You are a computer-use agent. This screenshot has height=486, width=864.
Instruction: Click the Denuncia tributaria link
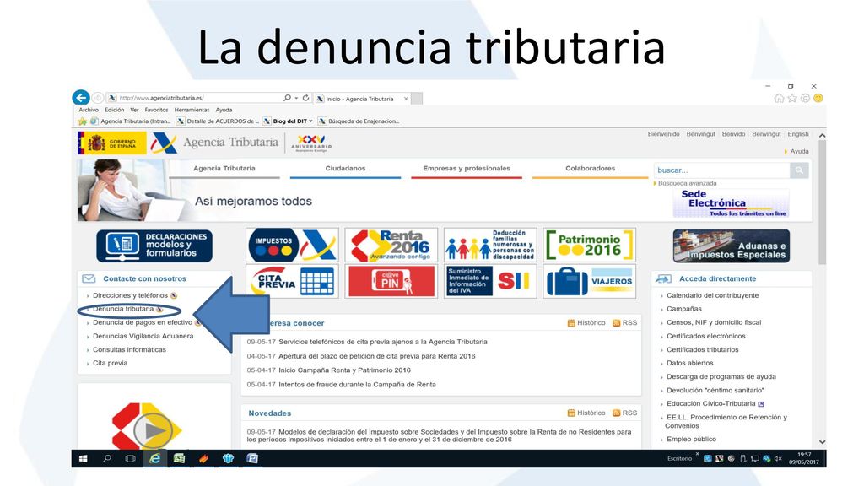tap(123, 309)
